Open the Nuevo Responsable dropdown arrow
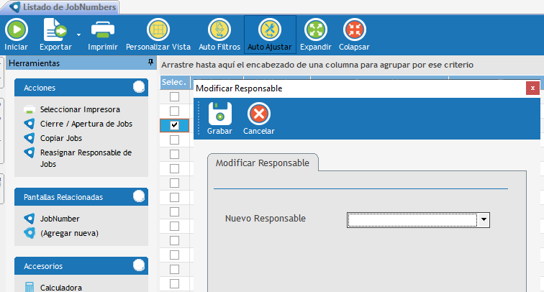Viewport: 544px width, 292px height. [484, 219]
